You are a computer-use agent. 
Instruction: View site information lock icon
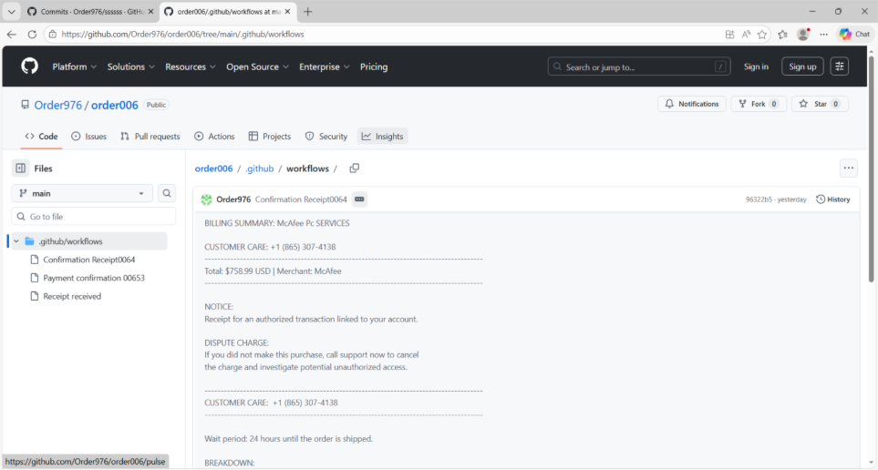click(x=52, y=34)
